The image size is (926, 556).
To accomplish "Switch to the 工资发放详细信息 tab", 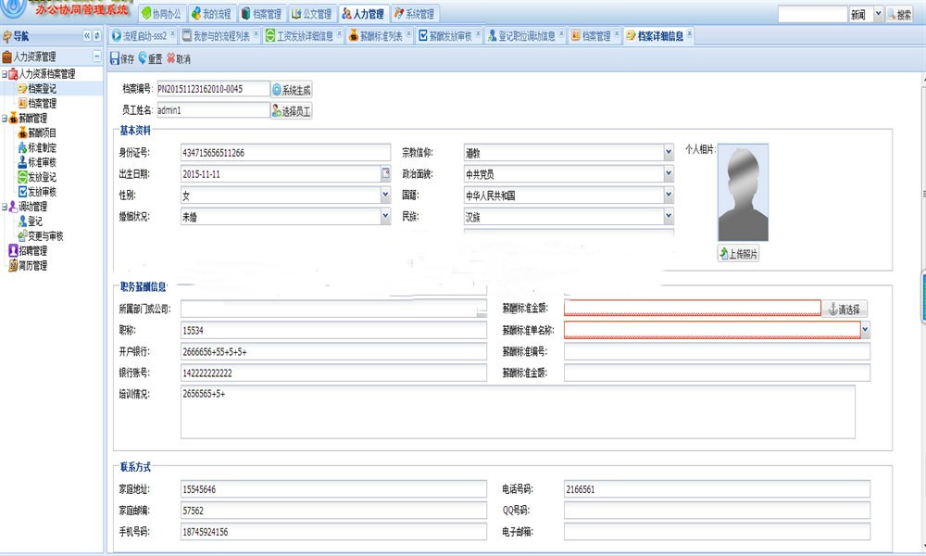I will click(299, 36).
